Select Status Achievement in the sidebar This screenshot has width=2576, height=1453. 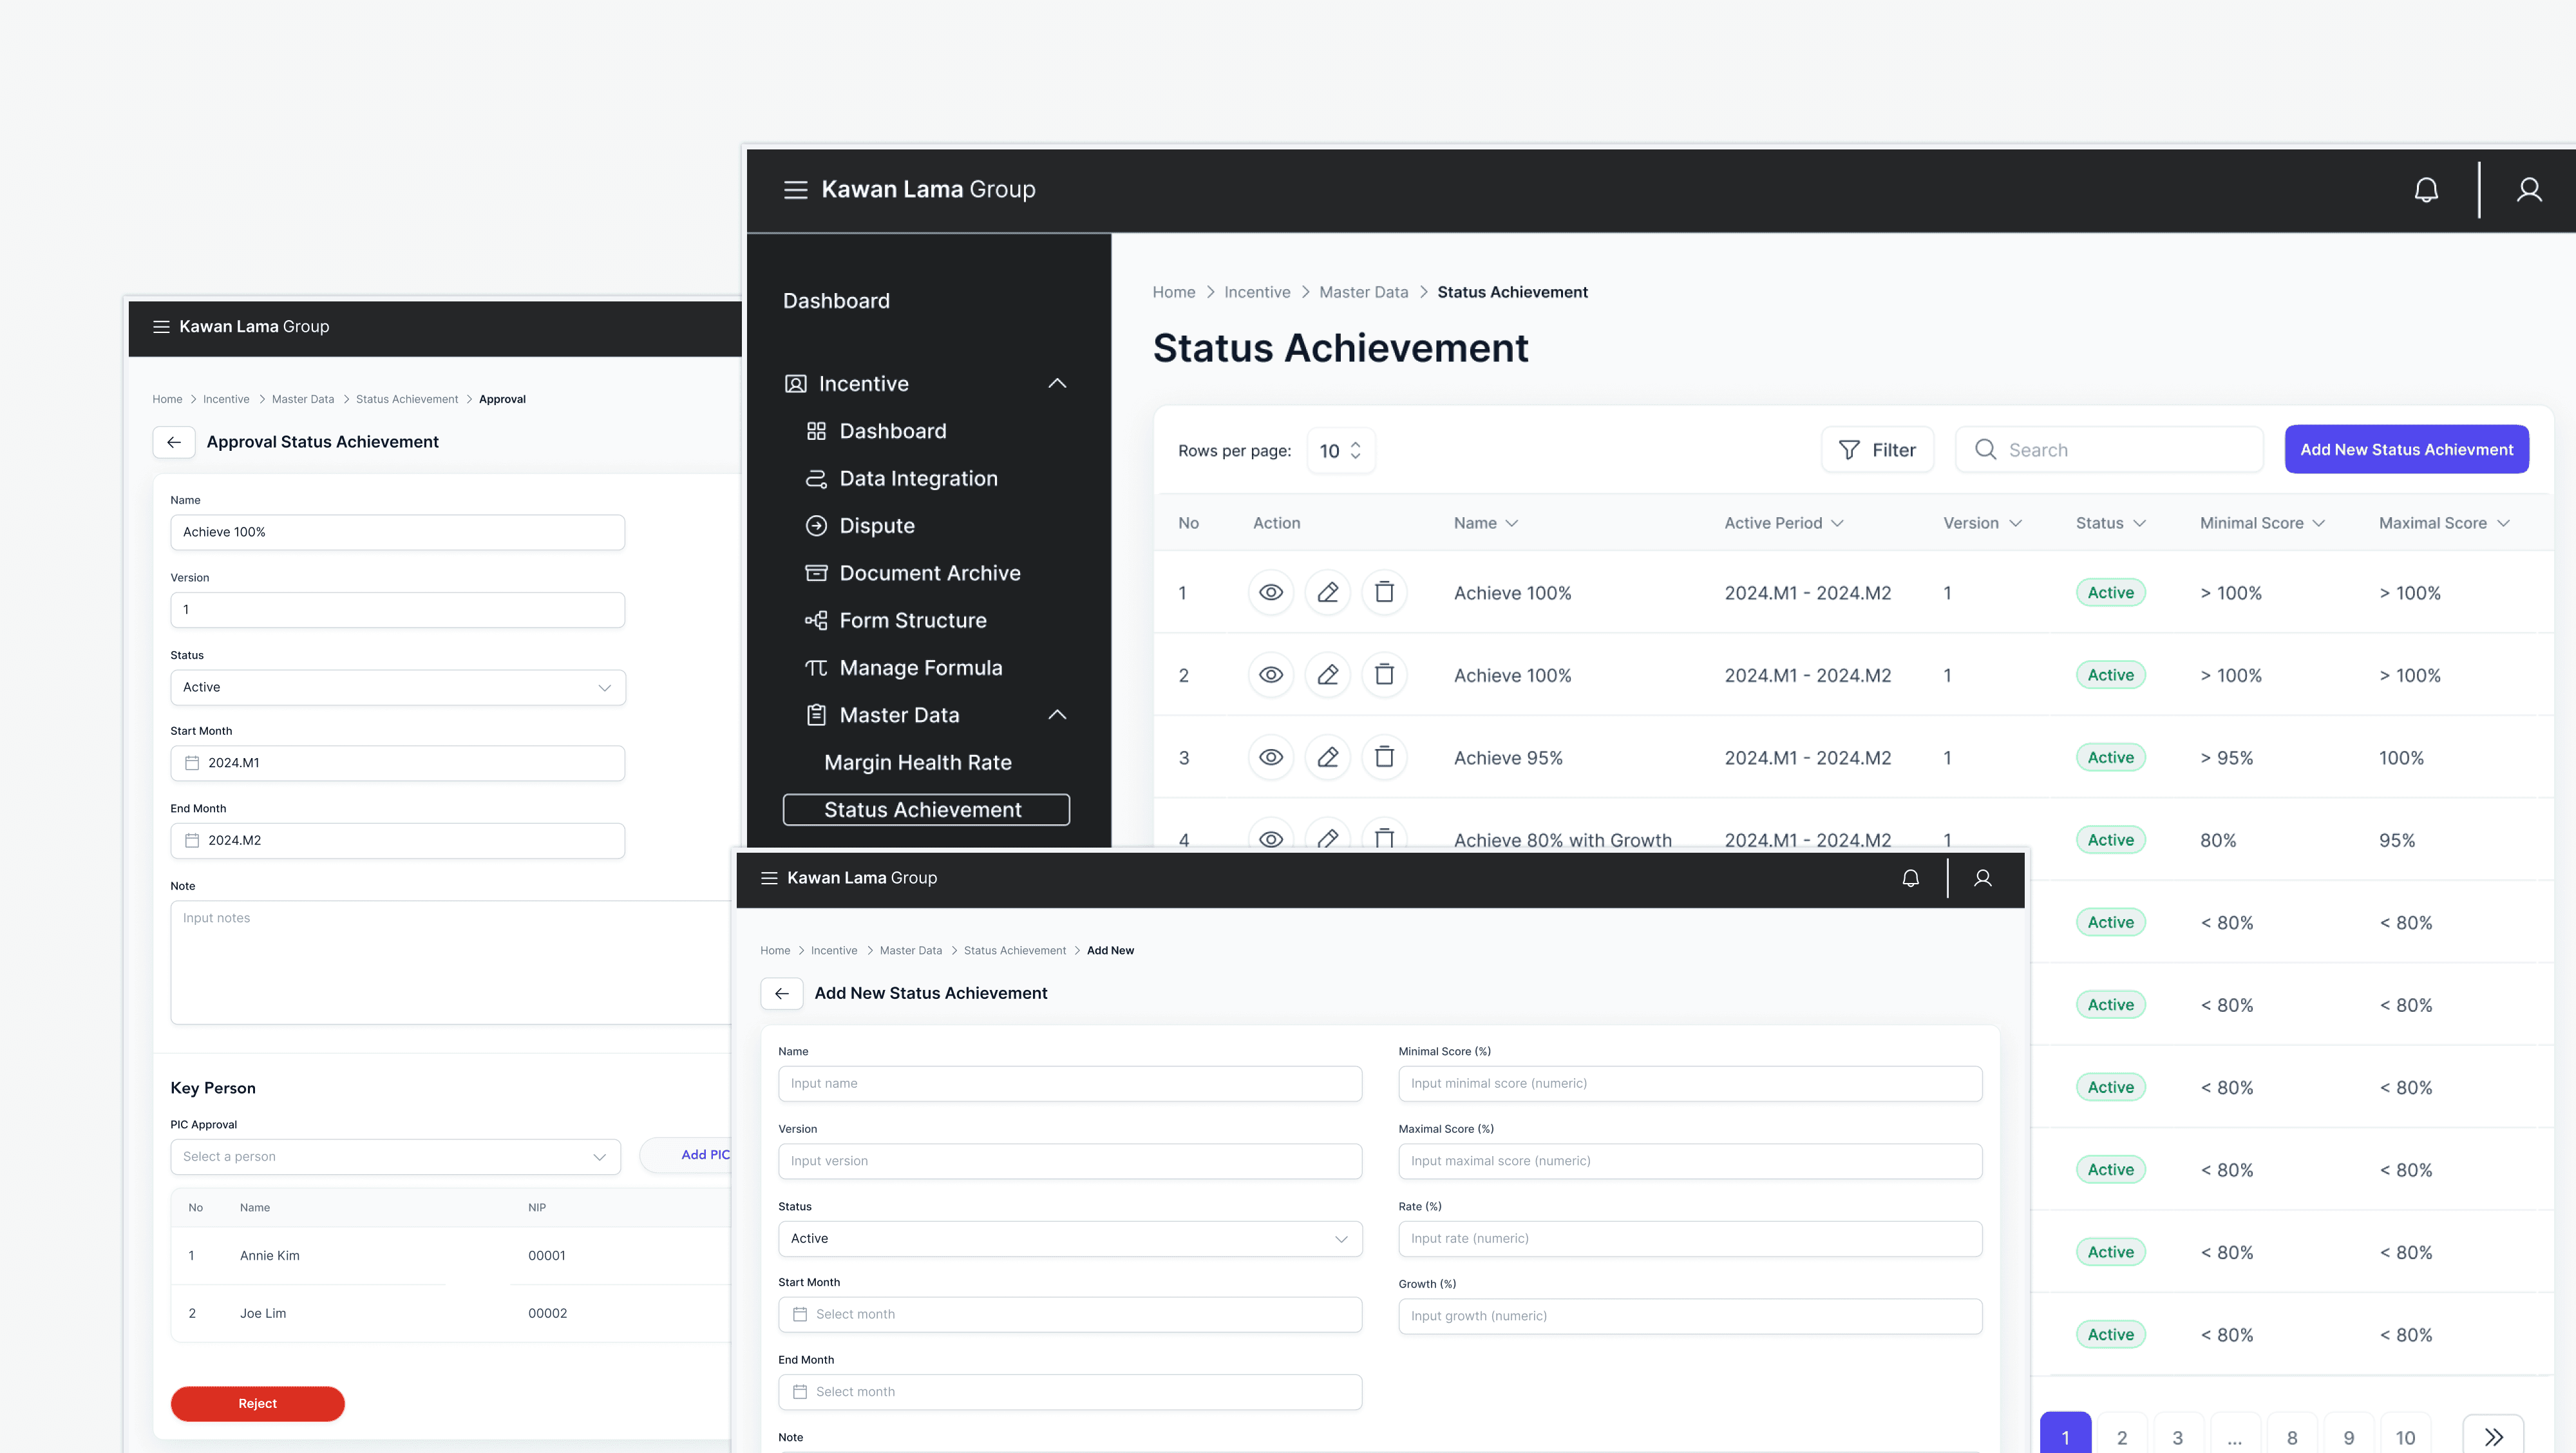[x=924, y=809]
